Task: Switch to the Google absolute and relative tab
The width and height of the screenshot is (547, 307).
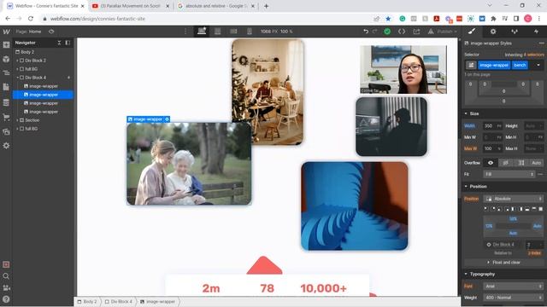Action: (x=215, y=6)
